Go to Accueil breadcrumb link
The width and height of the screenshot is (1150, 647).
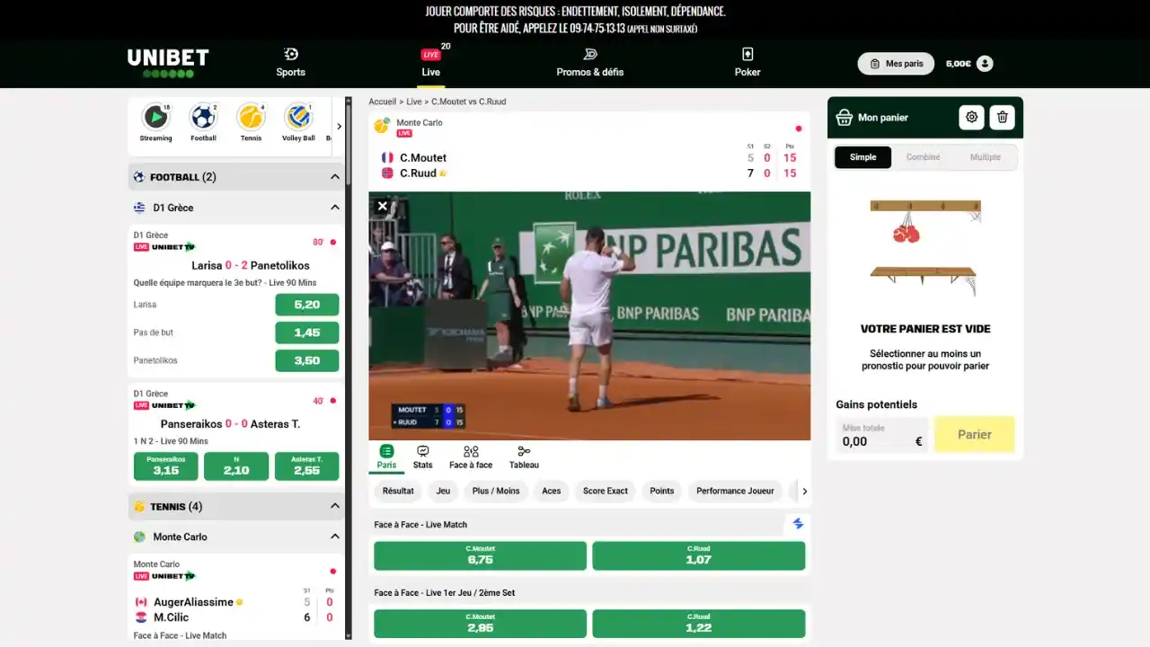tap(382, 102)
